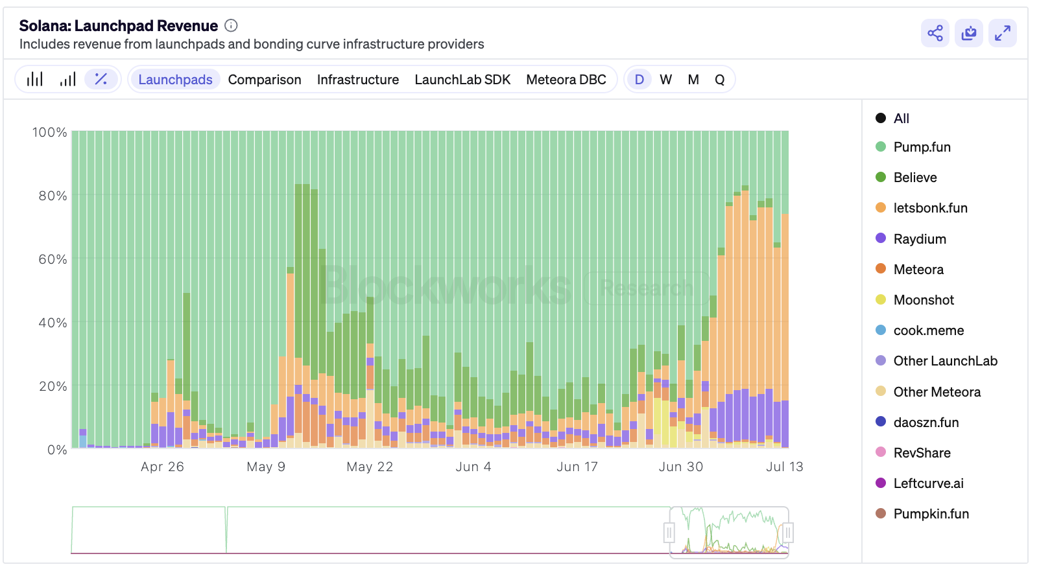The width and height of the screenshot is (1039, 569).
Task: Click the Raydium color swatch in legend
Action: click(x=881, y=238)
